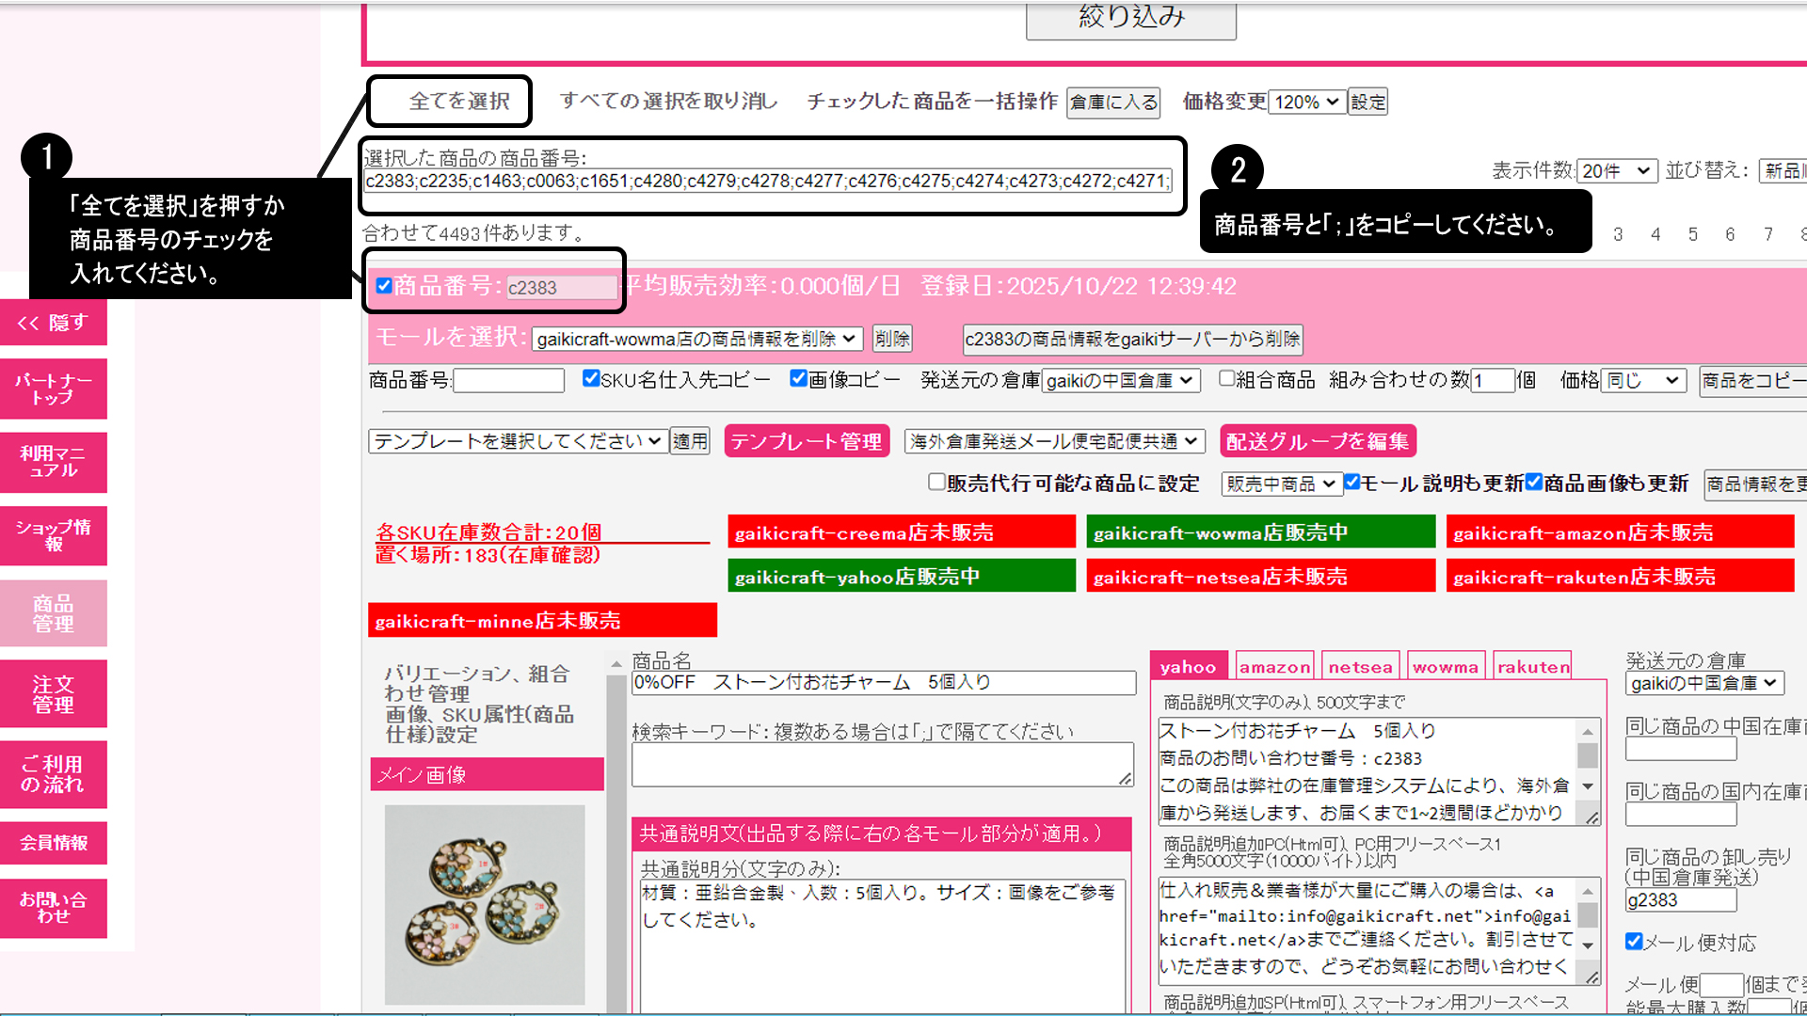Image resolution: width=1807 pixels, height=1016 pixels.
Task: Open 注文管理 in left sidebar
Action: click(54, 694)
